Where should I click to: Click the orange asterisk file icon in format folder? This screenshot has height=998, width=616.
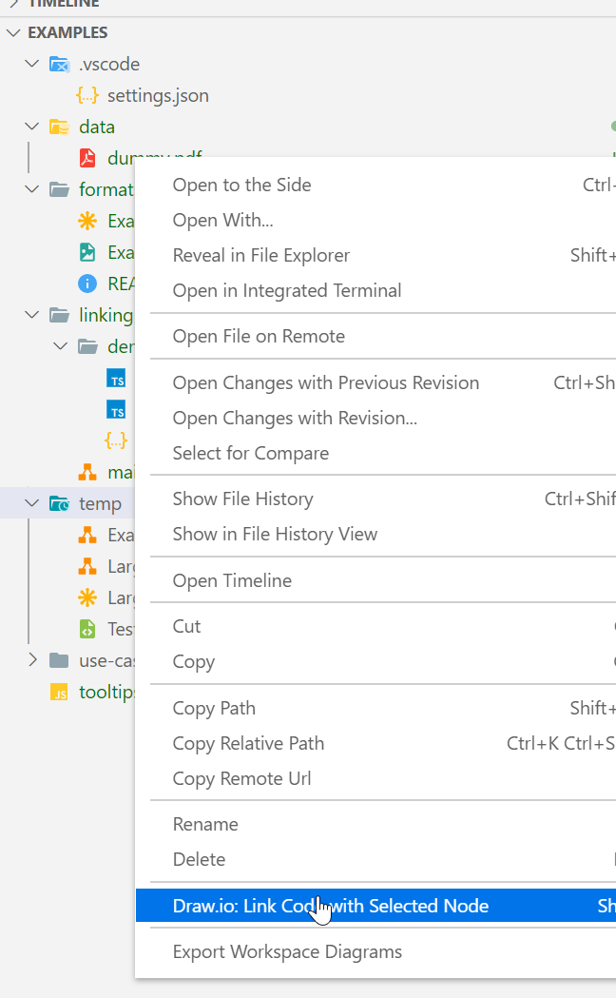tap(87, 220)
